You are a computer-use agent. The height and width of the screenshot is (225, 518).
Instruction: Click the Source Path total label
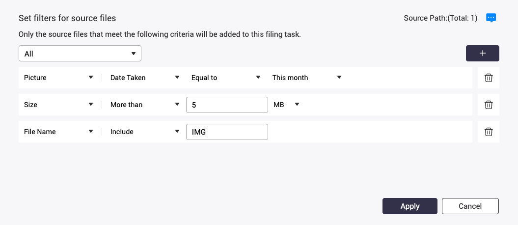pos(440,18)
